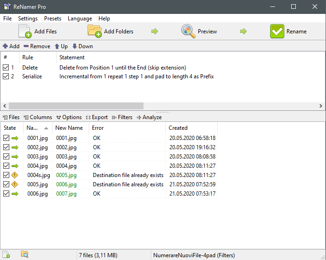Click the Add Files page icon

coord(25,31)
